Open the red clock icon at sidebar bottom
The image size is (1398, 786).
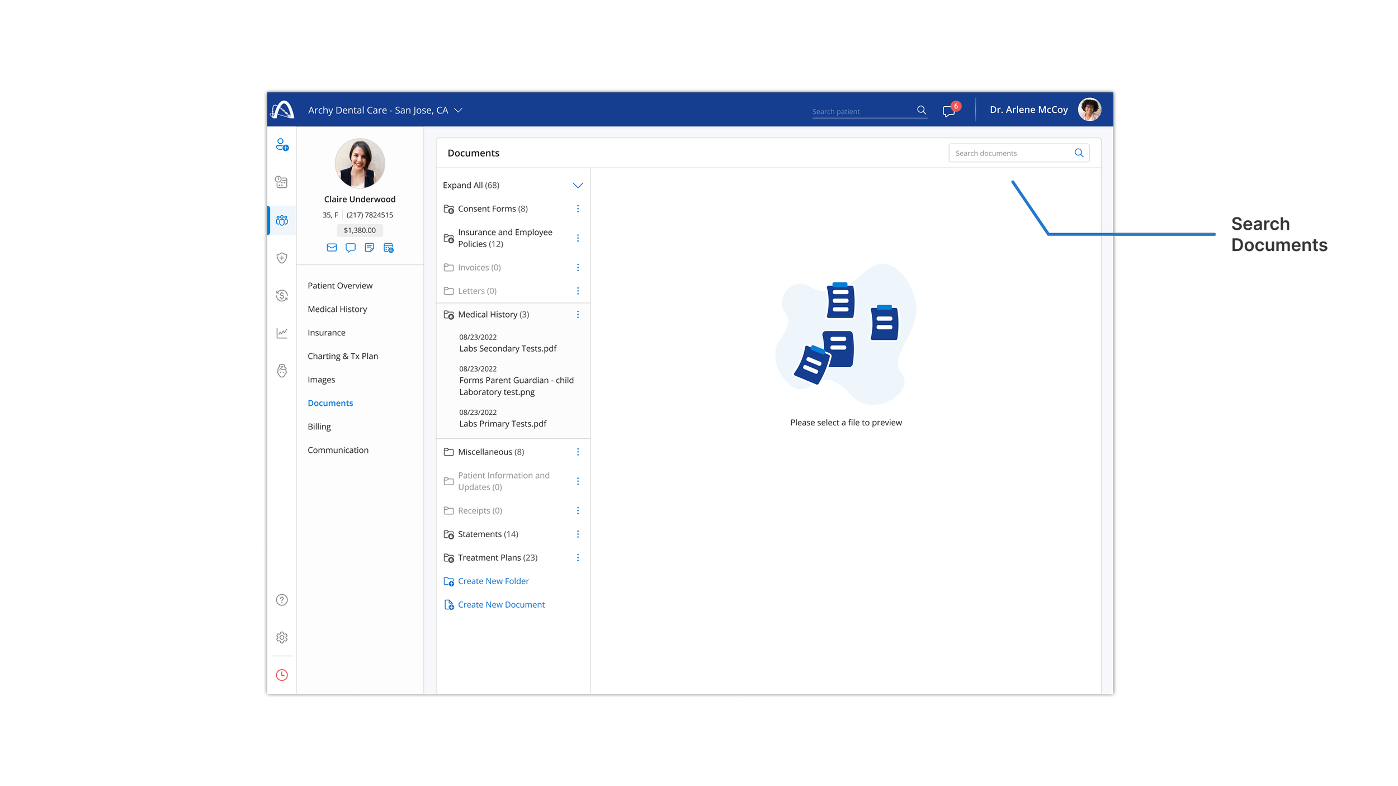point(282,675)
